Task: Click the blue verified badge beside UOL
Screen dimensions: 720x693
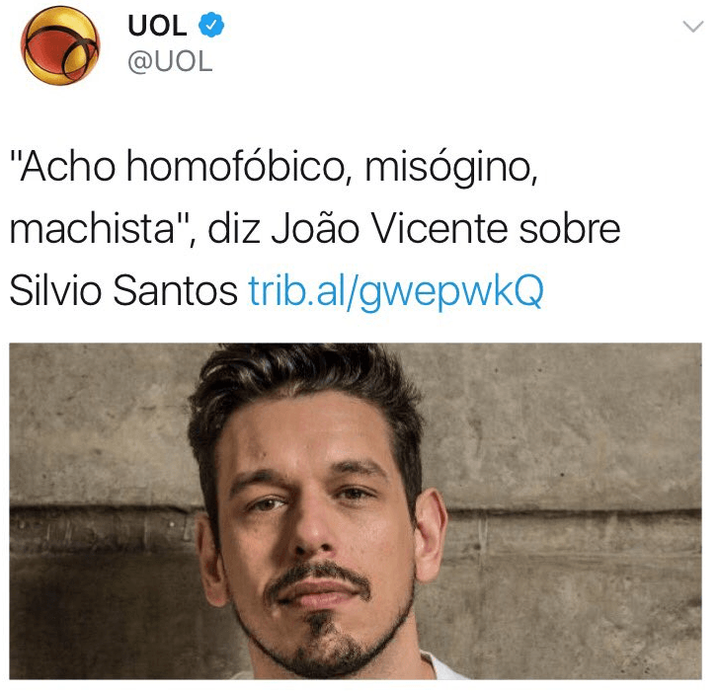Action: pos(211,26)
